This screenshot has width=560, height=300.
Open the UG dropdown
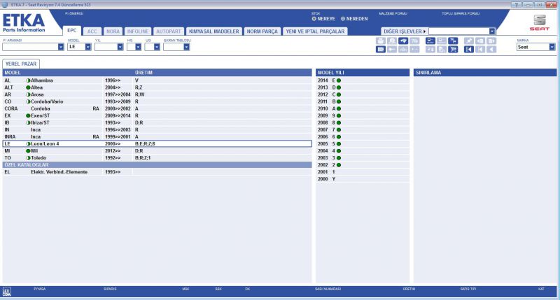click(x=156, y=47)
